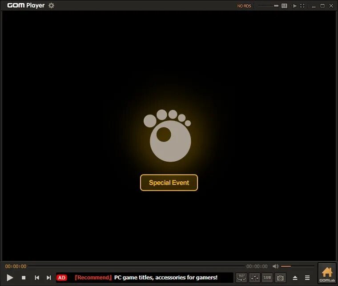338x286 pixels.
Task: Click the NO ADS label
Action: coord(244,6)
